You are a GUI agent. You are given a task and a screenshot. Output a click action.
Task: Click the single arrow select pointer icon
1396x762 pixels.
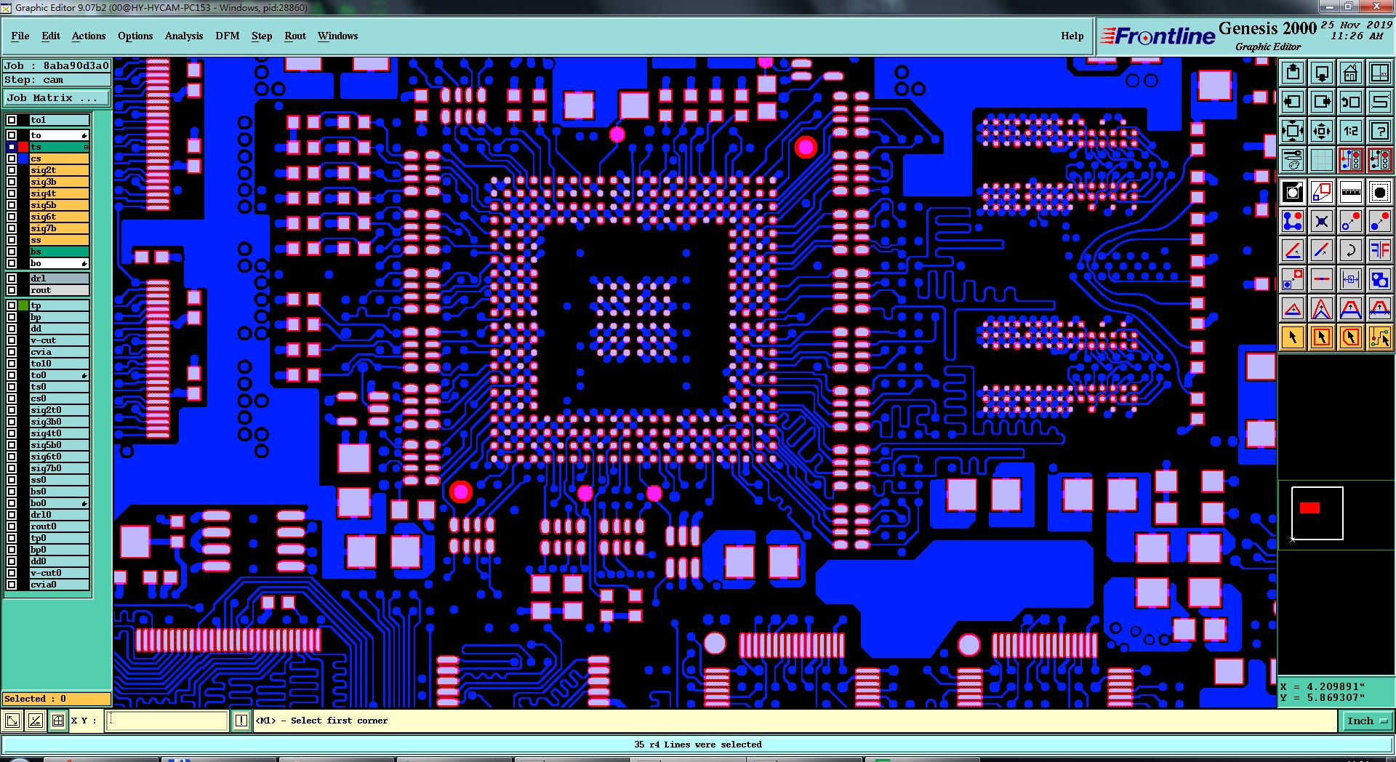coord(1293,337)
